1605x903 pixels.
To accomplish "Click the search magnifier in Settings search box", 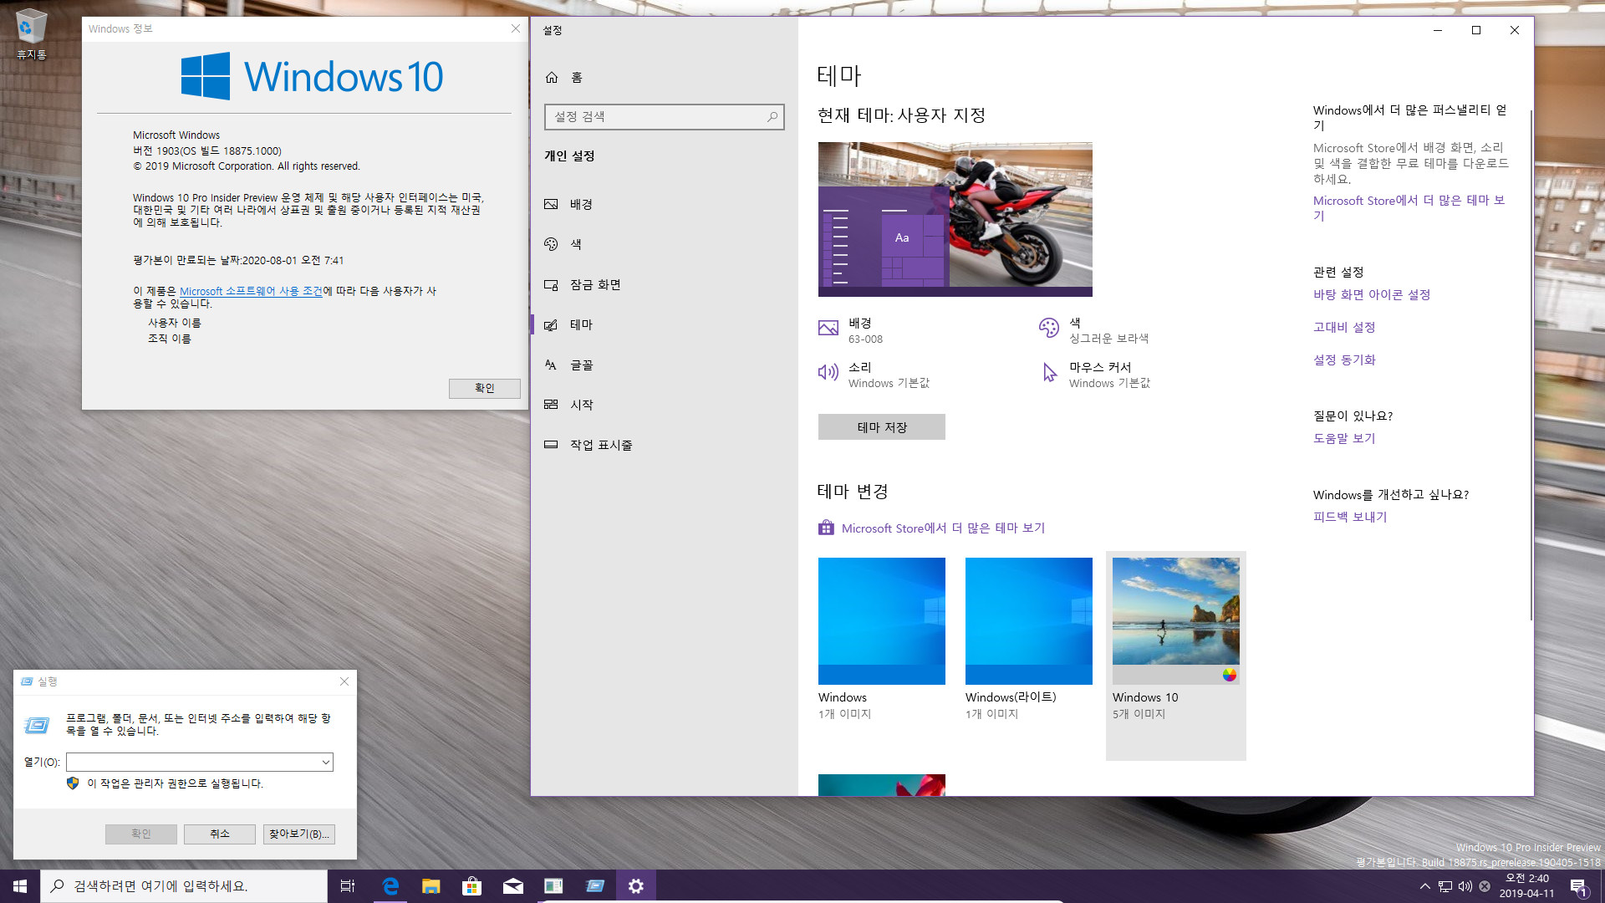I will [x=772, y=117].
